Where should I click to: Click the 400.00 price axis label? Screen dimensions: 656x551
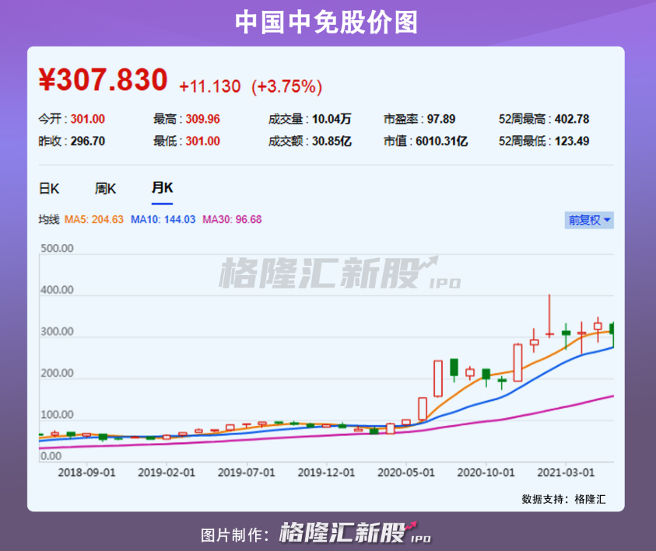(x=57, y=290)
